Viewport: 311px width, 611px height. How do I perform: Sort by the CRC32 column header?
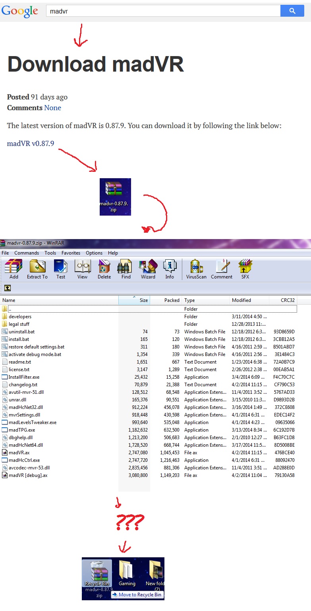(x=284, y=300)
